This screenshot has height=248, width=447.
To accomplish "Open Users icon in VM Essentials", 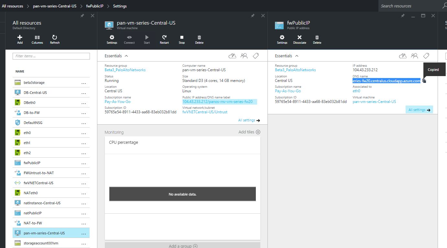I will click(244, 56).
